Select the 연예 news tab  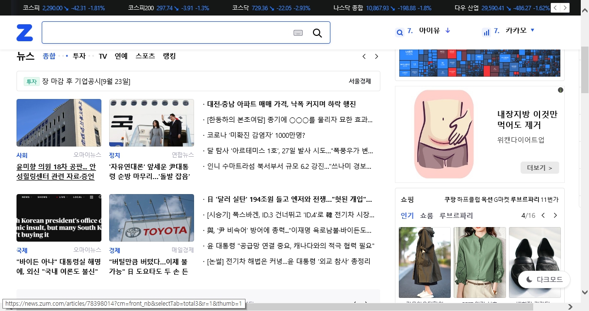pyautogui.click(x=121, y=56)
